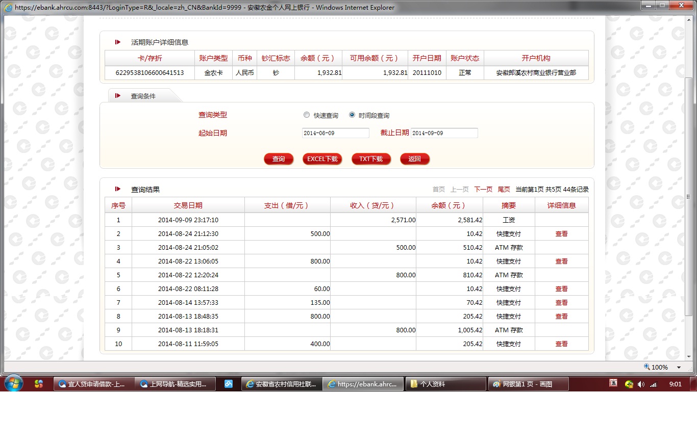The width and height of the screenshot is (697, 446).
Task: Click the 起始日期 date input field
Action: click(x=335, y=133)
